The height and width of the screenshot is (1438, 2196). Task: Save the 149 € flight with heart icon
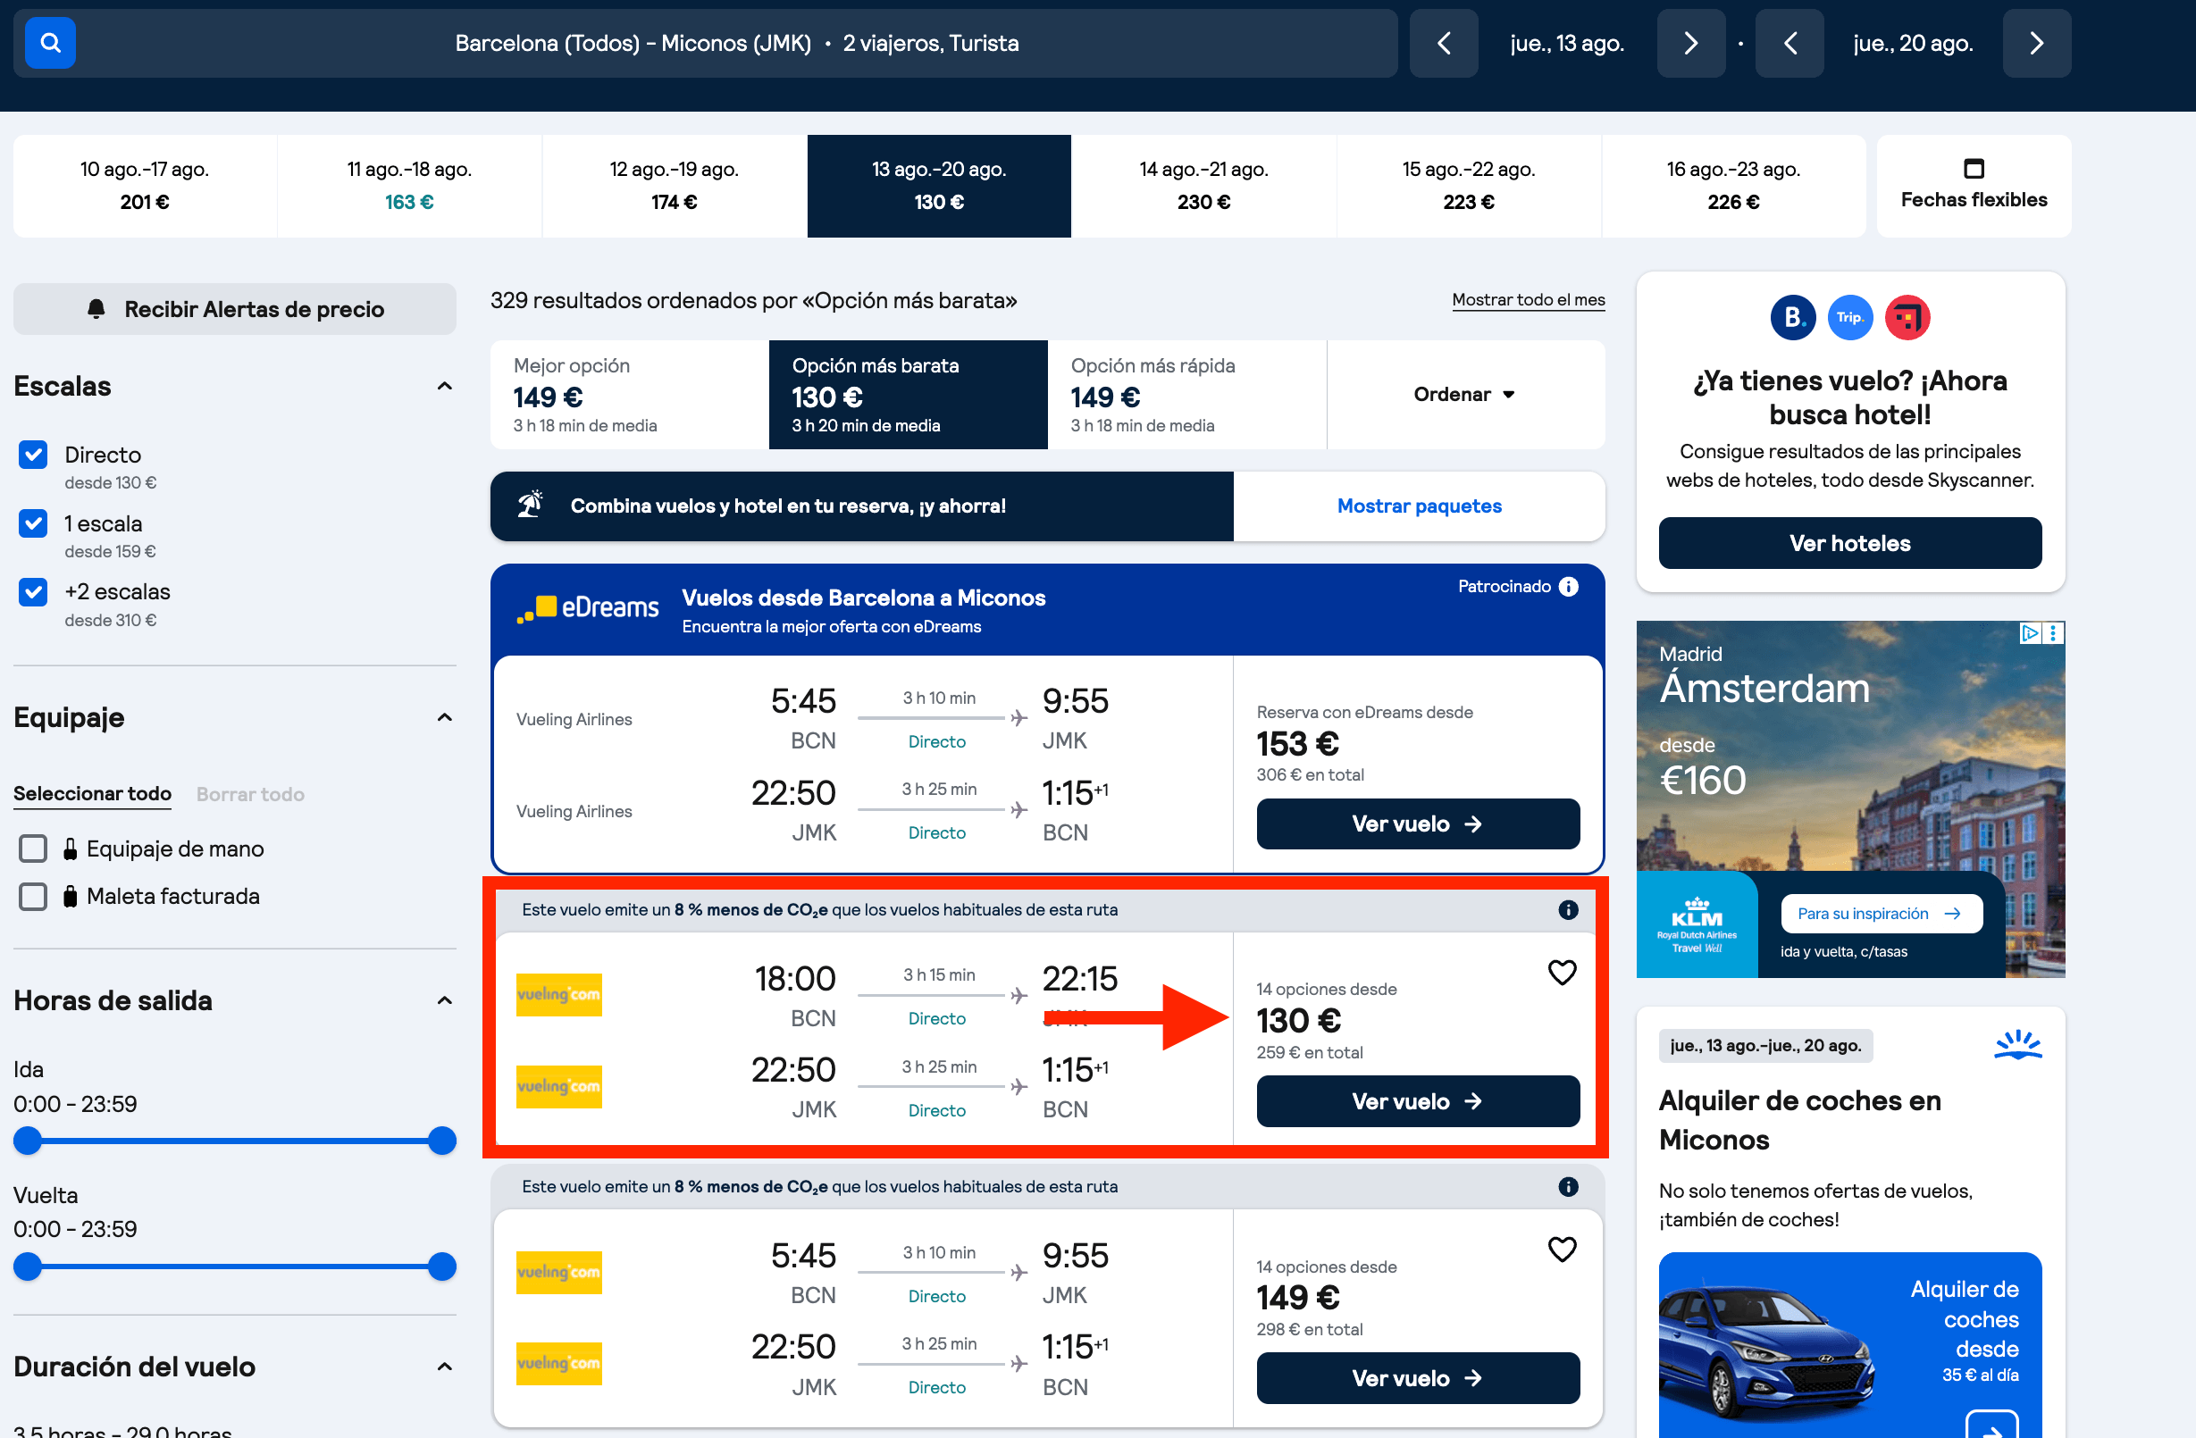(1561, 1249)
